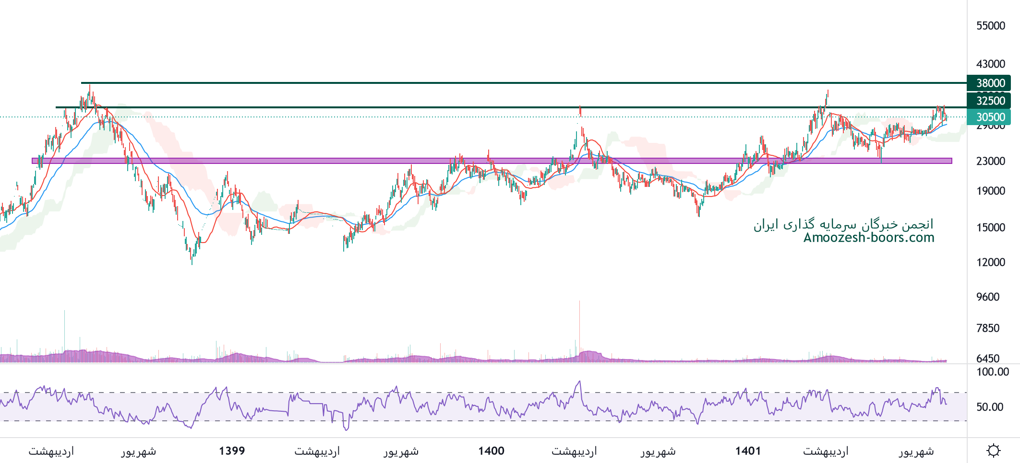This screenshot has height=463, width=1020.
Task: Click the 55000 price axis label
Action: pyautogui.click(x=990, y=26)
